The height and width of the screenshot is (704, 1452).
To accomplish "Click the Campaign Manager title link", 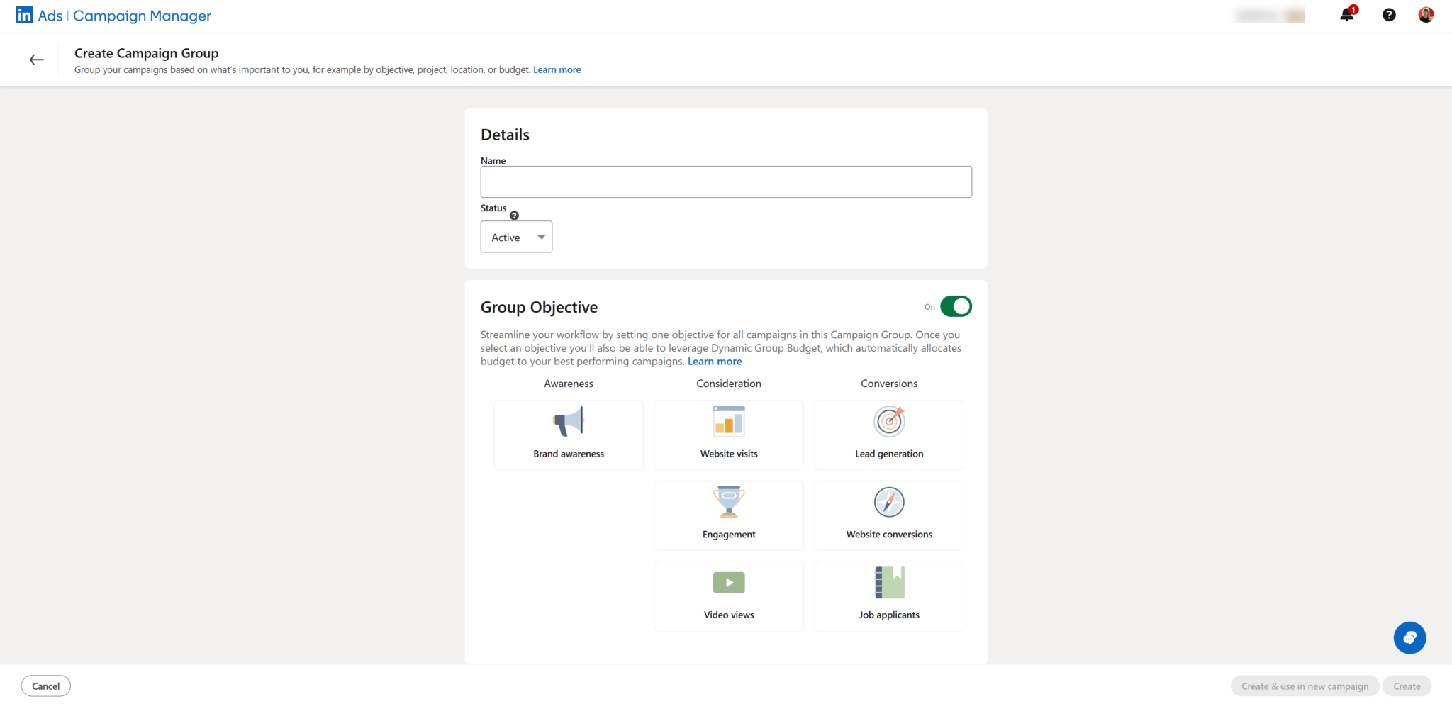I will (142, 16).
